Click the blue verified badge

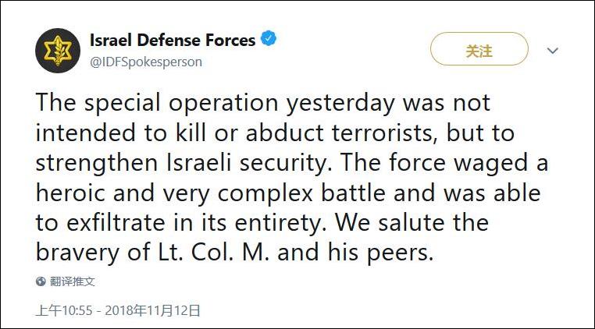click(x=269, y=40)
